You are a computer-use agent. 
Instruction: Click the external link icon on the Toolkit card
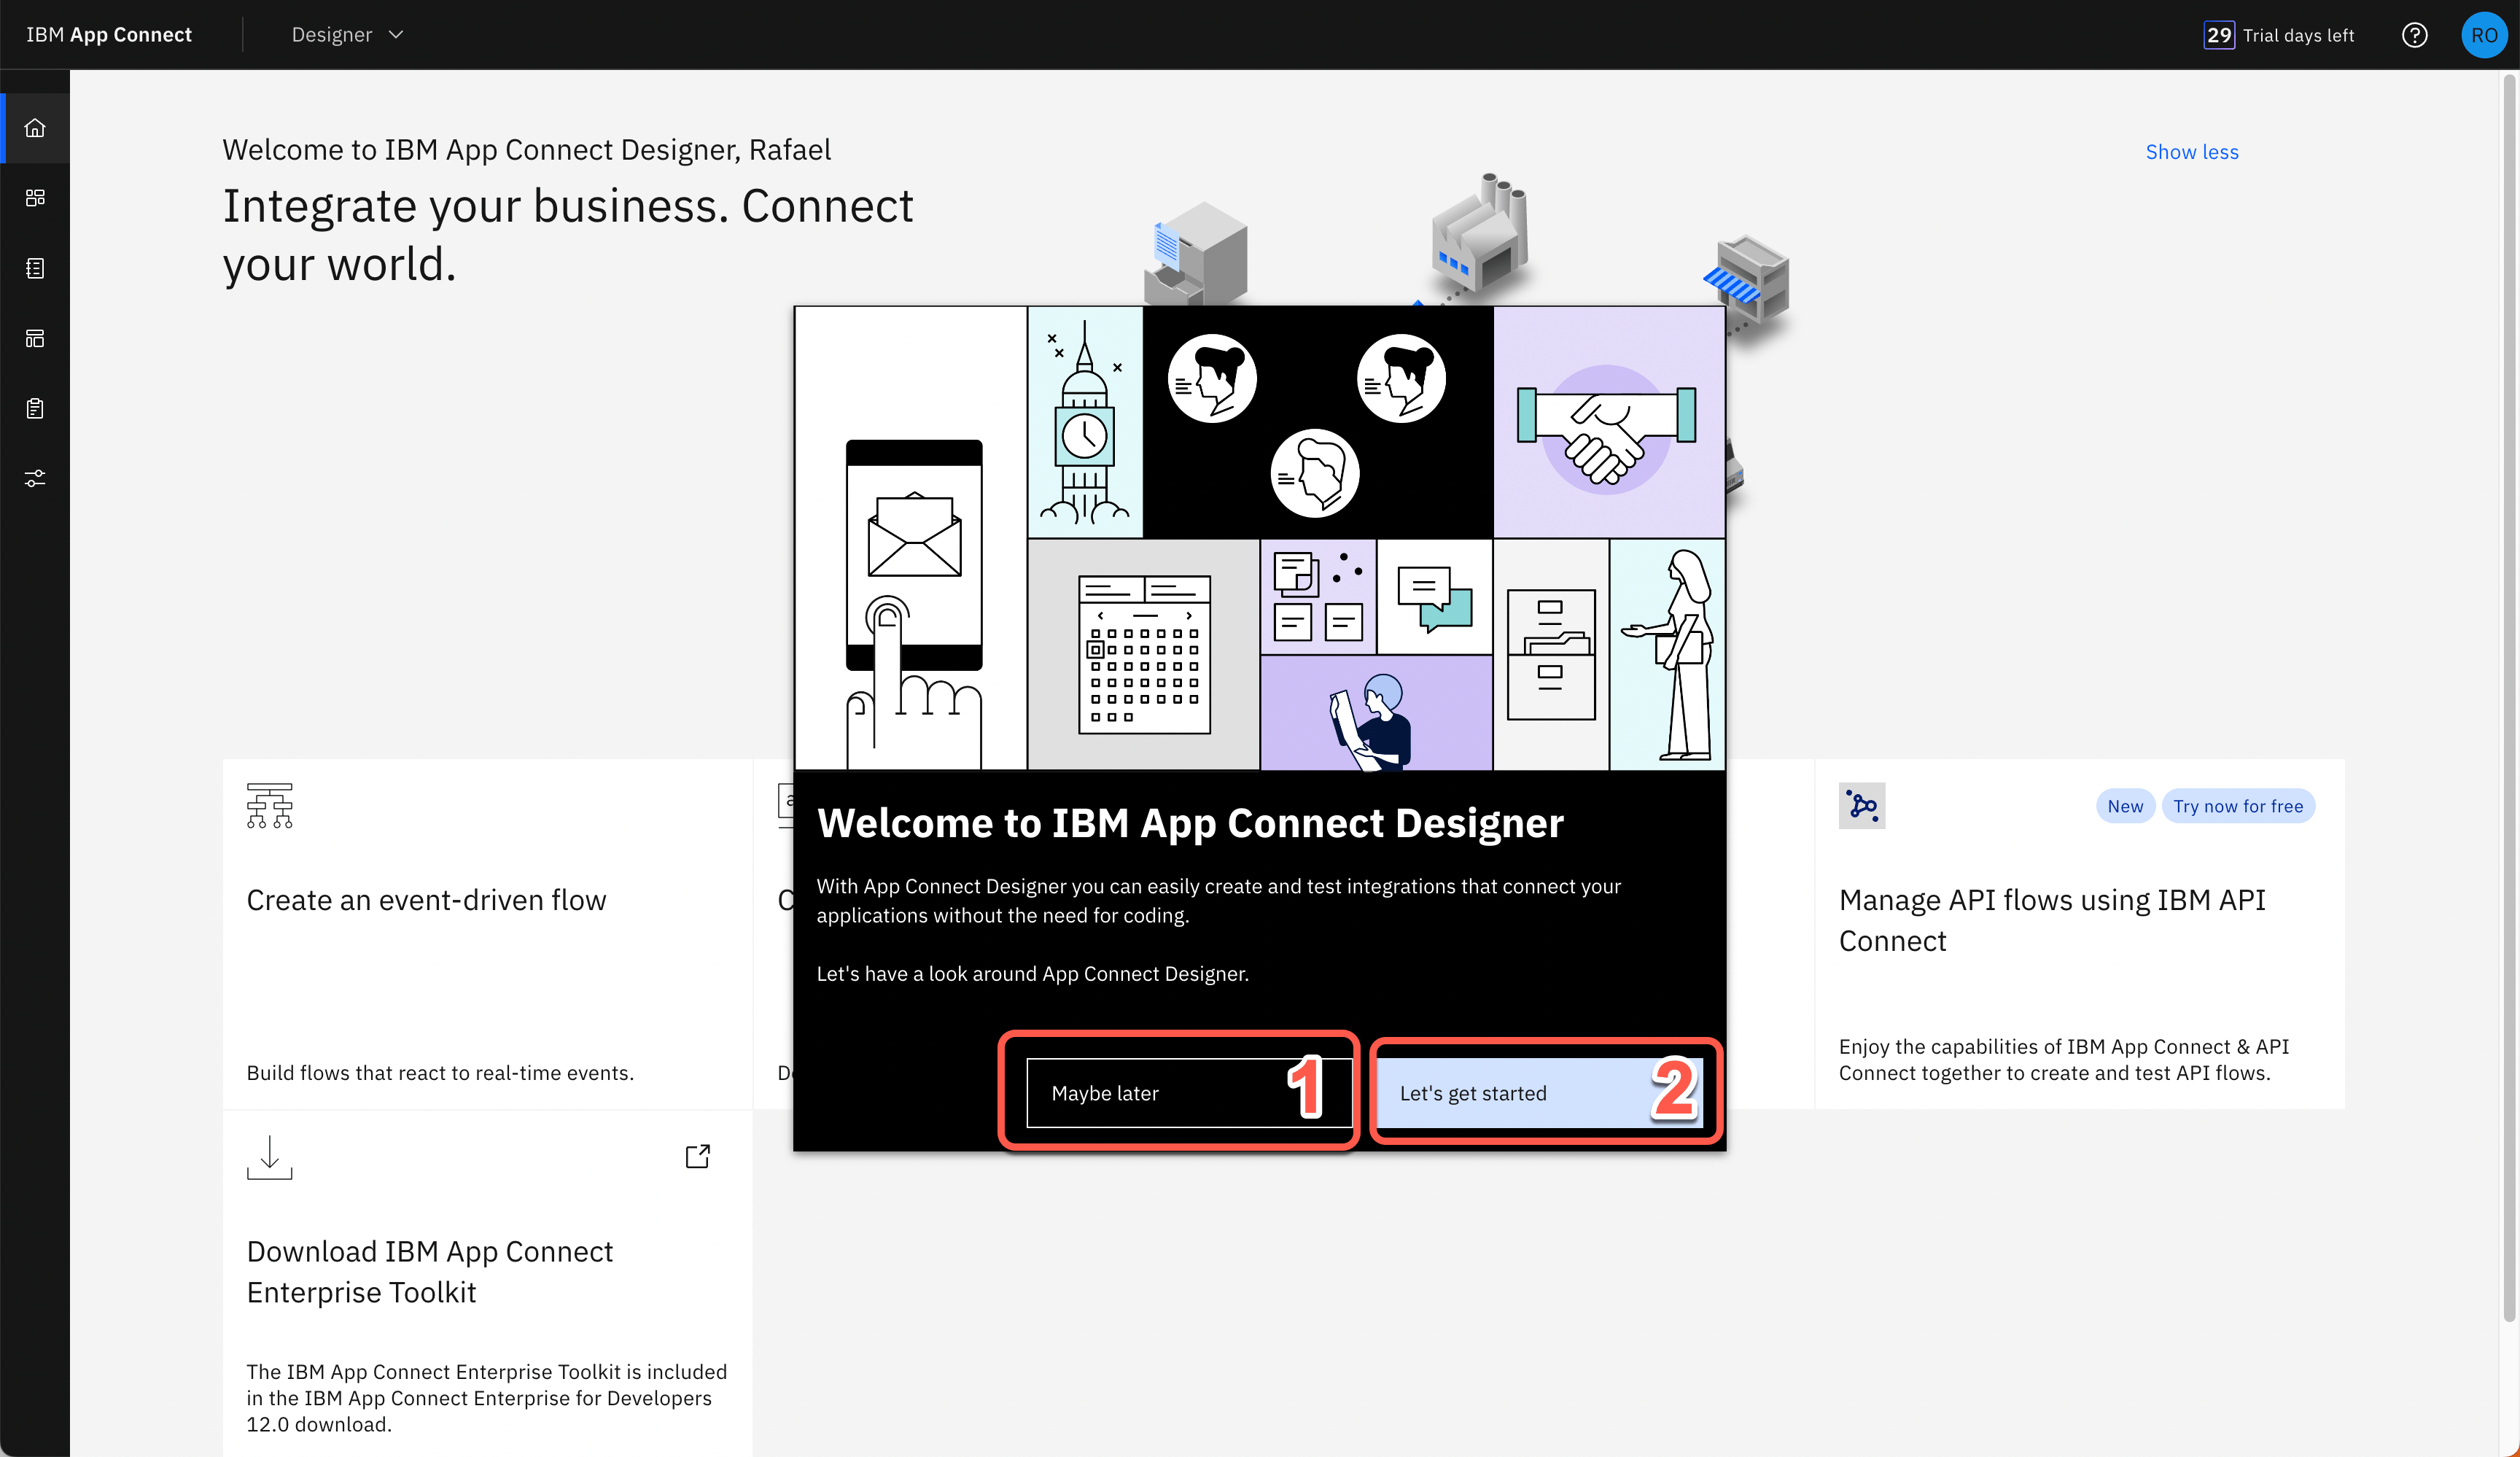697,1156
